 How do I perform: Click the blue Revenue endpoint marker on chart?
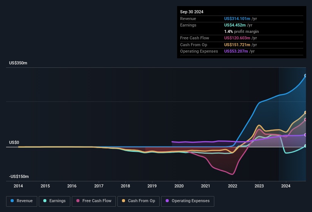[x=306, y=75]
